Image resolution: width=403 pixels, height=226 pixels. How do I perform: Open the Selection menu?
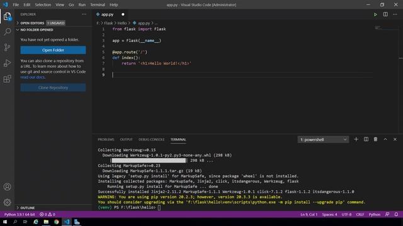point(43,4)
